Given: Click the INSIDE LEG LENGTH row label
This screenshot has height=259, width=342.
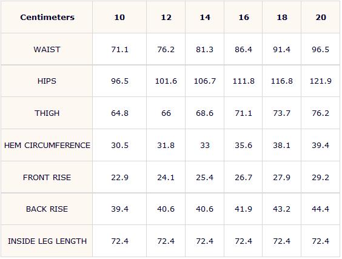Looking at the screenshot, I should tap(47, 241).
